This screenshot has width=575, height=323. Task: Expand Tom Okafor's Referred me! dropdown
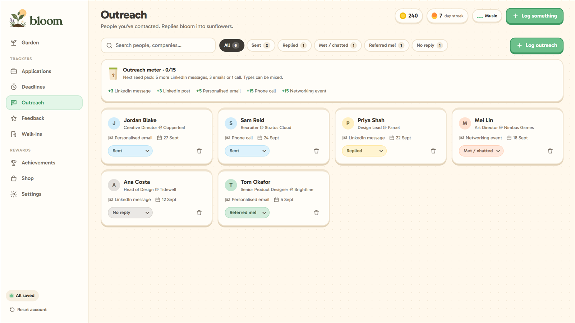pyautogui.click(x=247, y=212)
